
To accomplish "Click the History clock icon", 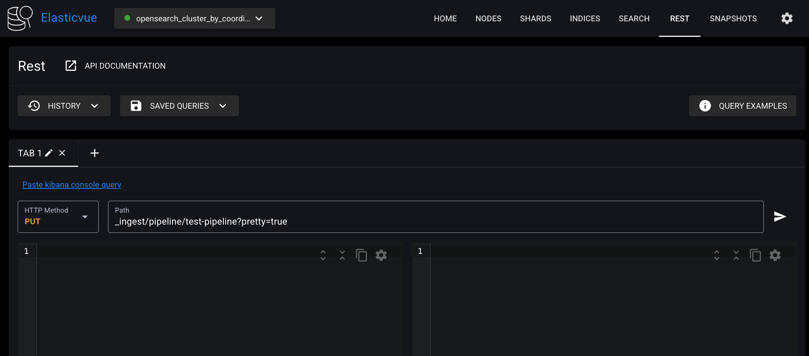I will [34, 106].
